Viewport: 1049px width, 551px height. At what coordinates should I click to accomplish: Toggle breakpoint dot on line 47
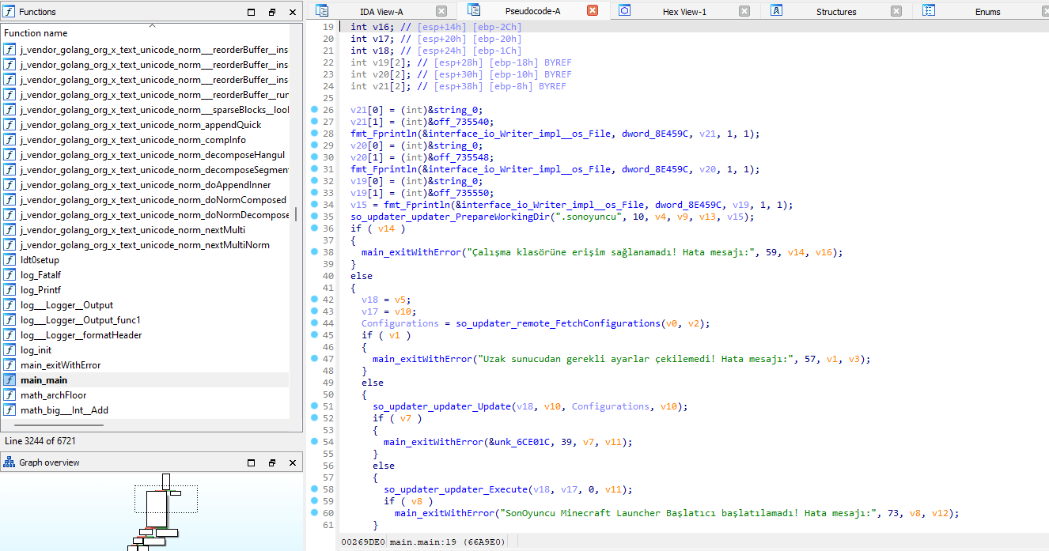(x=315, y=358)
